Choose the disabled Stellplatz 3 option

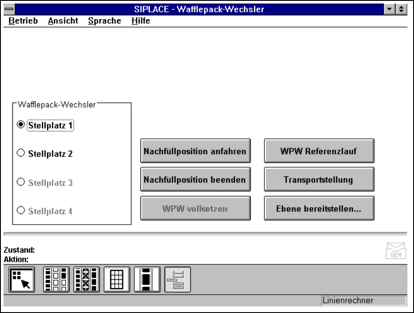(45, 182)
